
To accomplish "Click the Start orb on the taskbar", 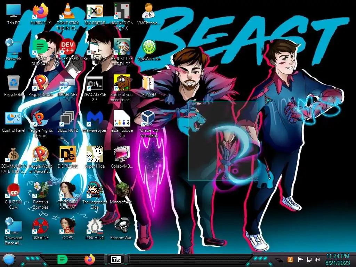I will [x=9, y=260].
